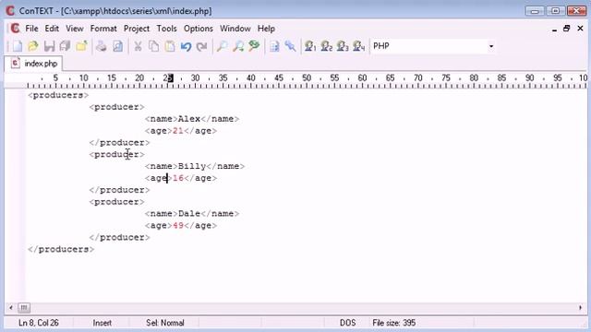Open the View menu
Viewport: 591px width, 332px height.
(x=75, y=29)
